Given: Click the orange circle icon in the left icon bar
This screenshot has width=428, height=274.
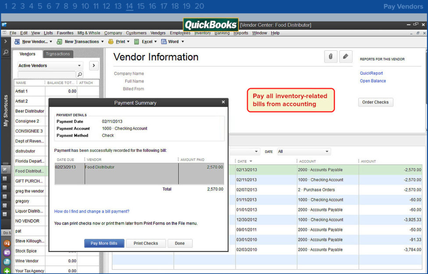Looking at the screenshot, I should click(x=7, y=243).
